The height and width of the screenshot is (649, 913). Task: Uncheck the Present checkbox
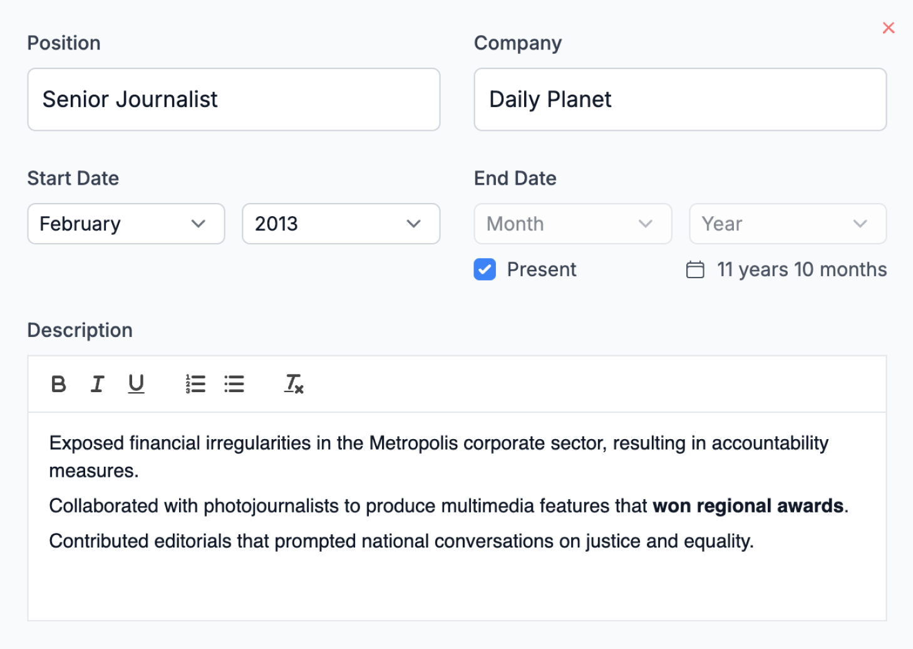click(485, 269)
